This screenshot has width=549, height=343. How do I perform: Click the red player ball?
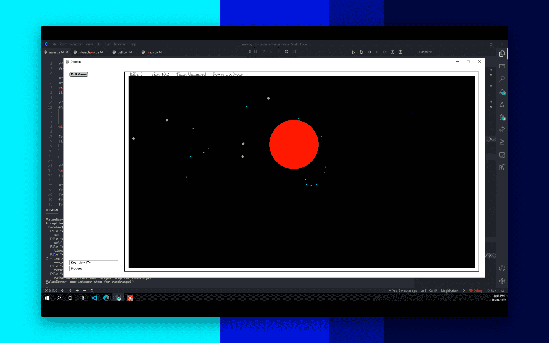coord(294,144)
